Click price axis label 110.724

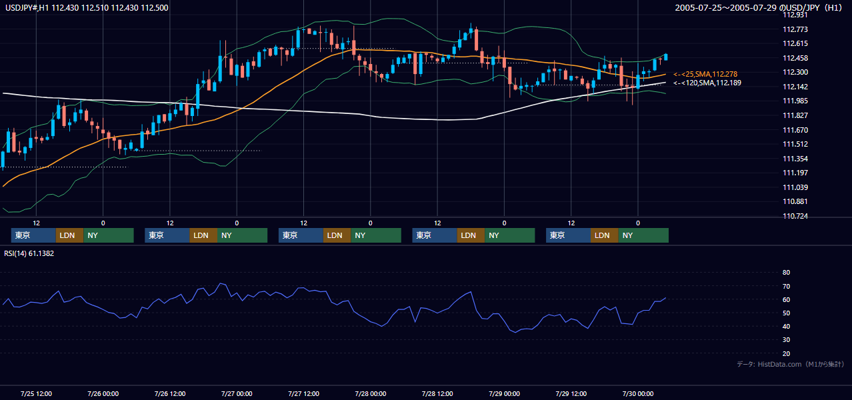point(795,216)
